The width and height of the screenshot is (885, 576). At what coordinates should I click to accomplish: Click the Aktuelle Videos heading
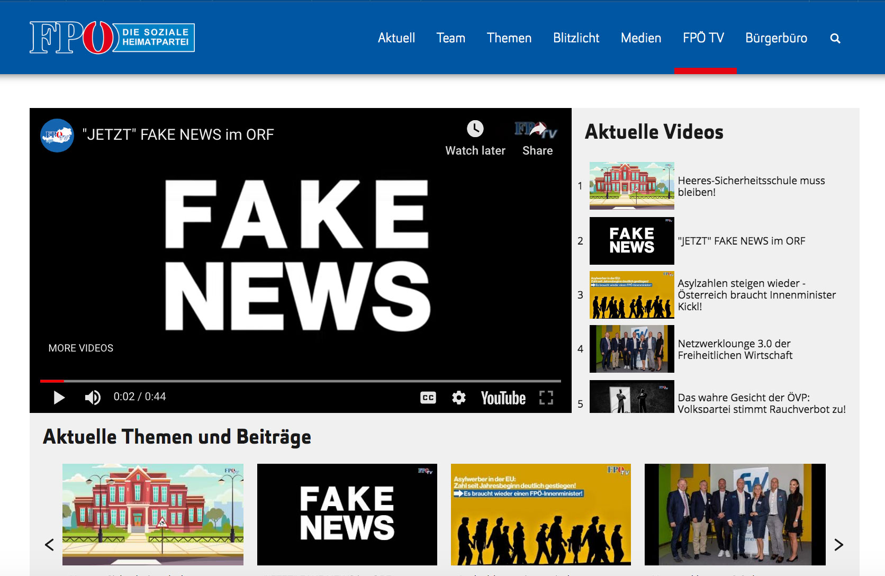[x=654, y=132]
